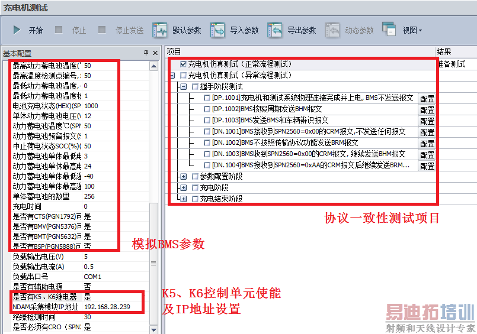Enable test item DN.1001
Screen dimensions: 477x334
(x=207, y=131)
